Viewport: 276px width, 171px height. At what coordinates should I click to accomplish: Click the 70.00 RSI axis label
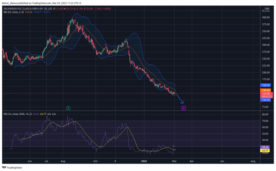click(x=265, y=121)
